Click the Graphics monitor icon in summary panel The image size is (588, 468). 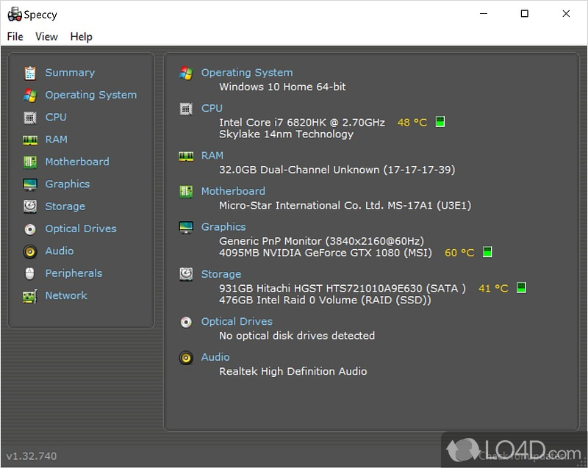[x=186, y=227]
